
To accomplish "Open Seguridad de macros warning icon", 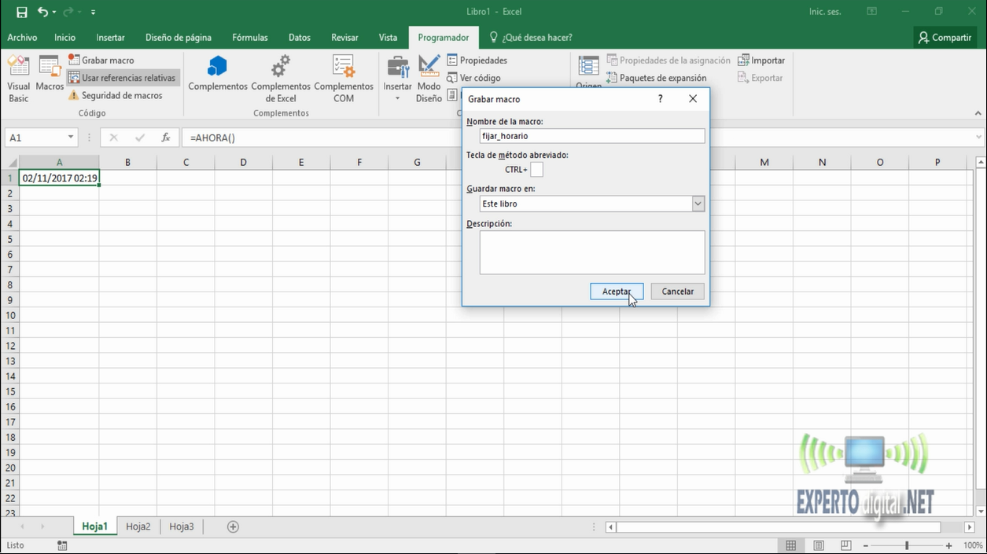I will [x=74, y=95].
